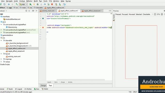165x93 pixels.
Task: Click the Device File Explorer toolbar icon
Action: click(64, 4)
